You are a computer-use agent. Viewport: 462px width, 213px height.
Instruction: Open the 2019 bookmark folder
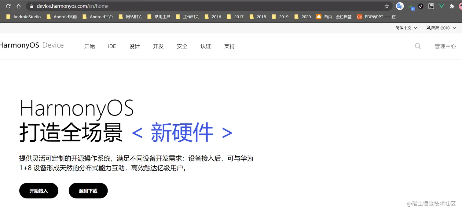point(280,17)
